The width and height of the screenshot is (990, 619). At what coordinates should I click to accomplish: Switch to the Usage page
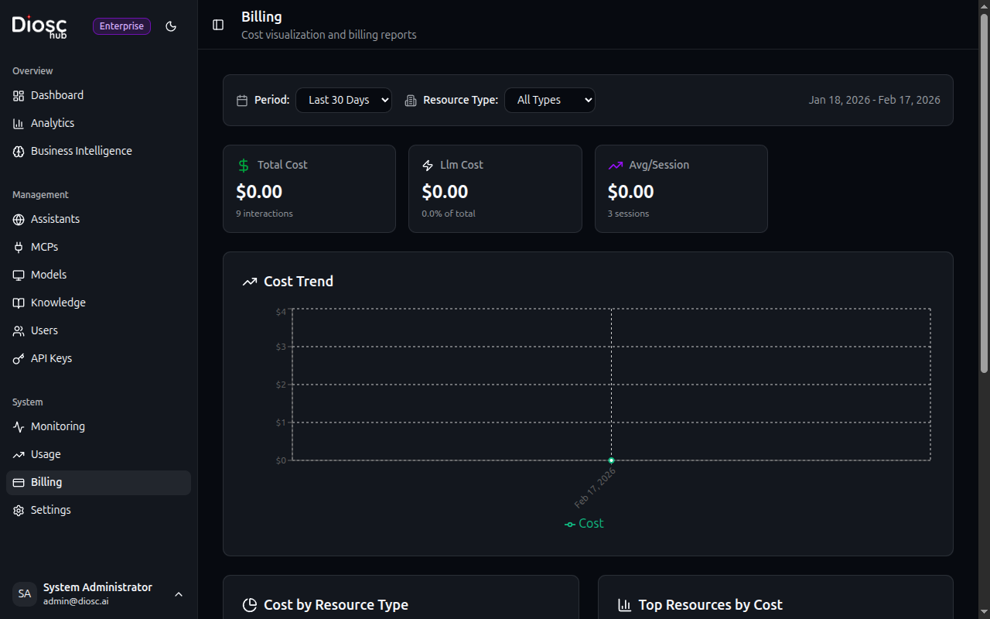[x=45, y=454]
